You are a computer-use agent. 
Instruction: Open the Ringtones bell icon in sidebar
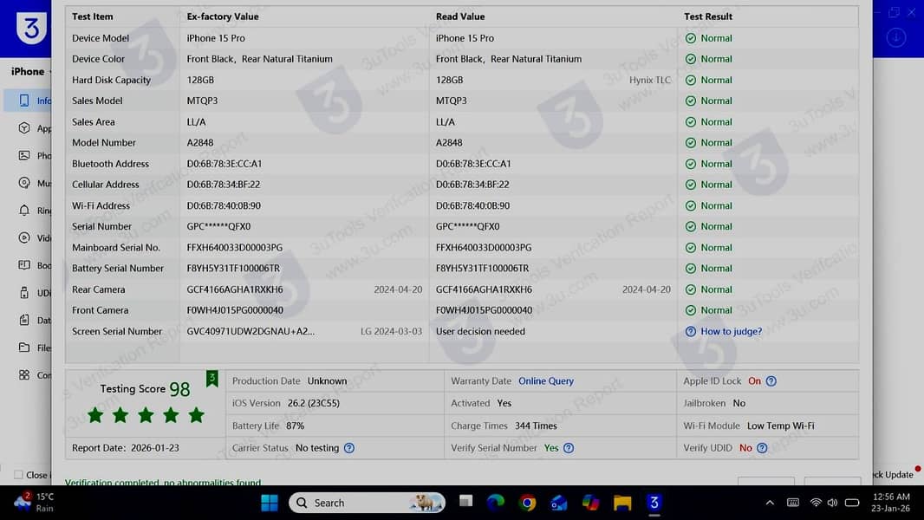click(24, 211)
